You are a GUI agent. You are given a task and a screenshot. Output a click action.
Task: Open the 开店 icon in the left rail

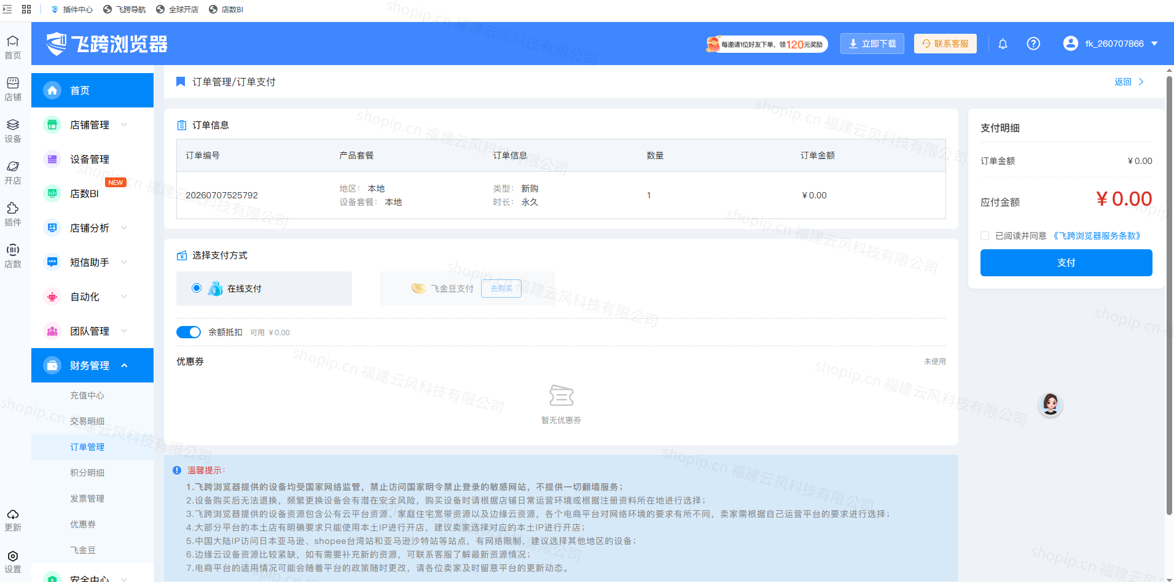(13, 173)
